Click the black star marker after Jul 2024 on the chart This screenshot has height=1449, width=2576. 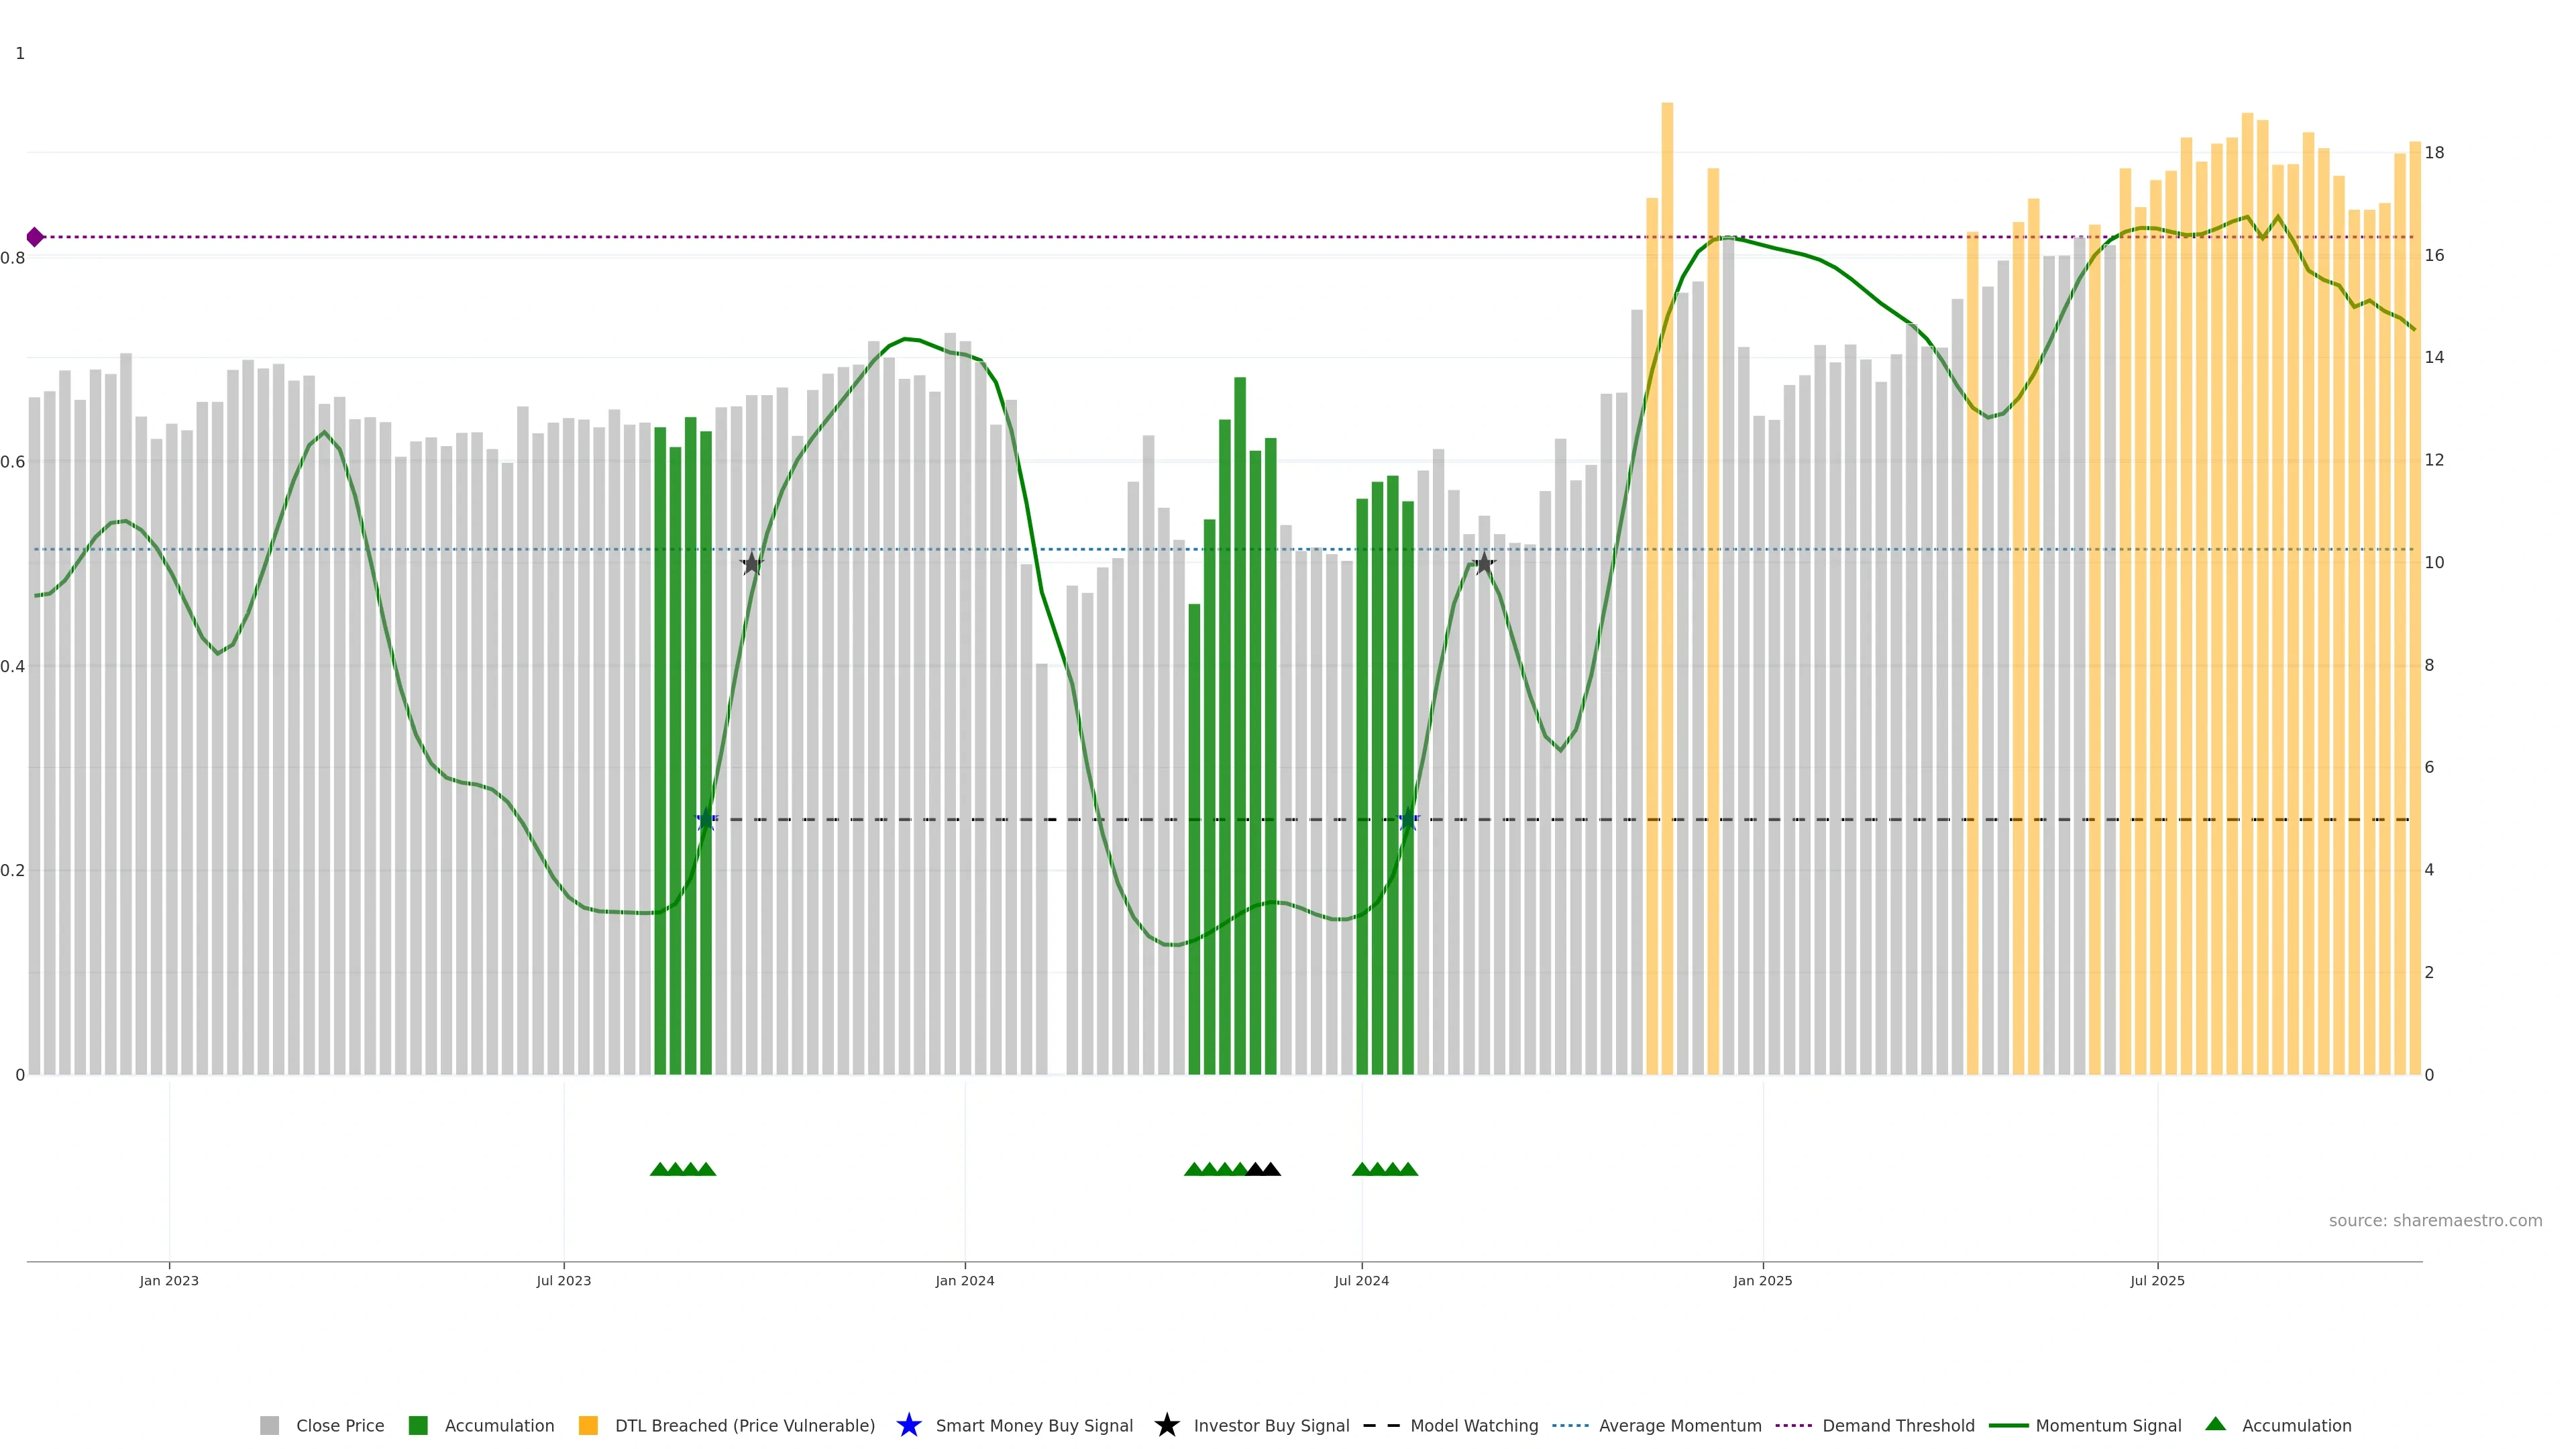coord(1484,564)
